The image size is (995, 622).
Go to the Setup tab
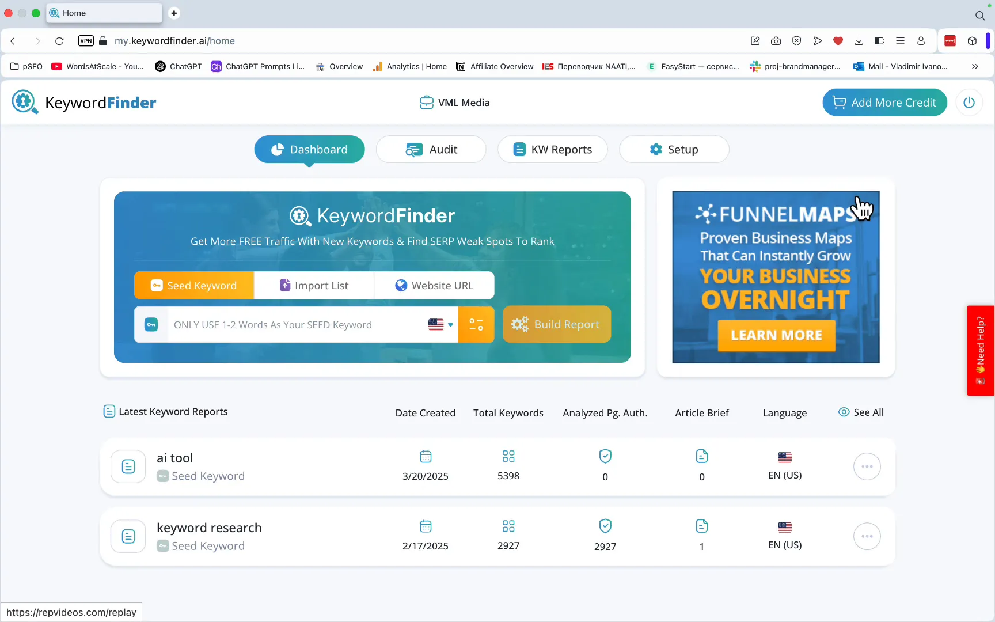click(674, 149)
